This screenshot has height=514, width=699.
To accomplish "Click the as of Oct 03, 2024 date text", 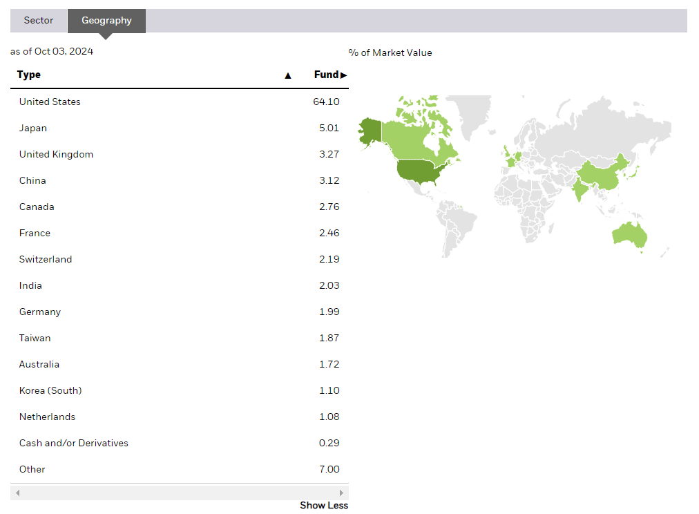I will [51, 51].
